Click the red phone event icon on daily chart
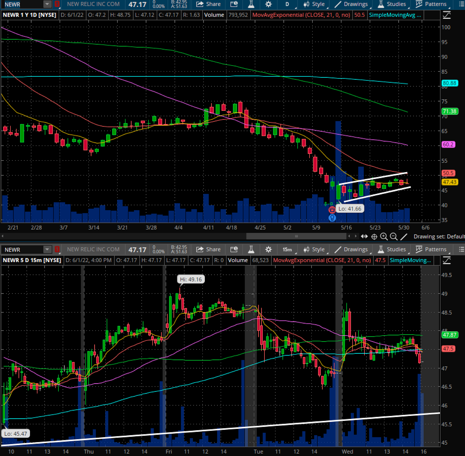465x456 pixels. (x=332, y=210)
